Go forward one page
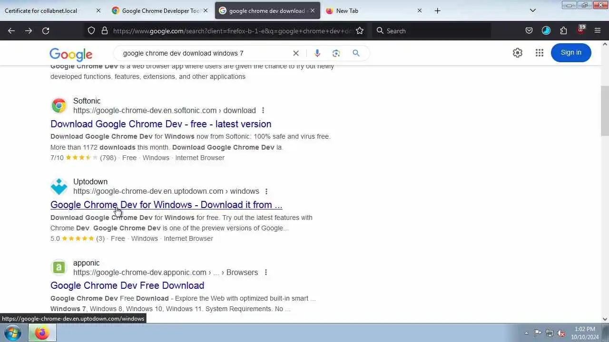Viewport: 609px width, 342px height. point(29,31)
